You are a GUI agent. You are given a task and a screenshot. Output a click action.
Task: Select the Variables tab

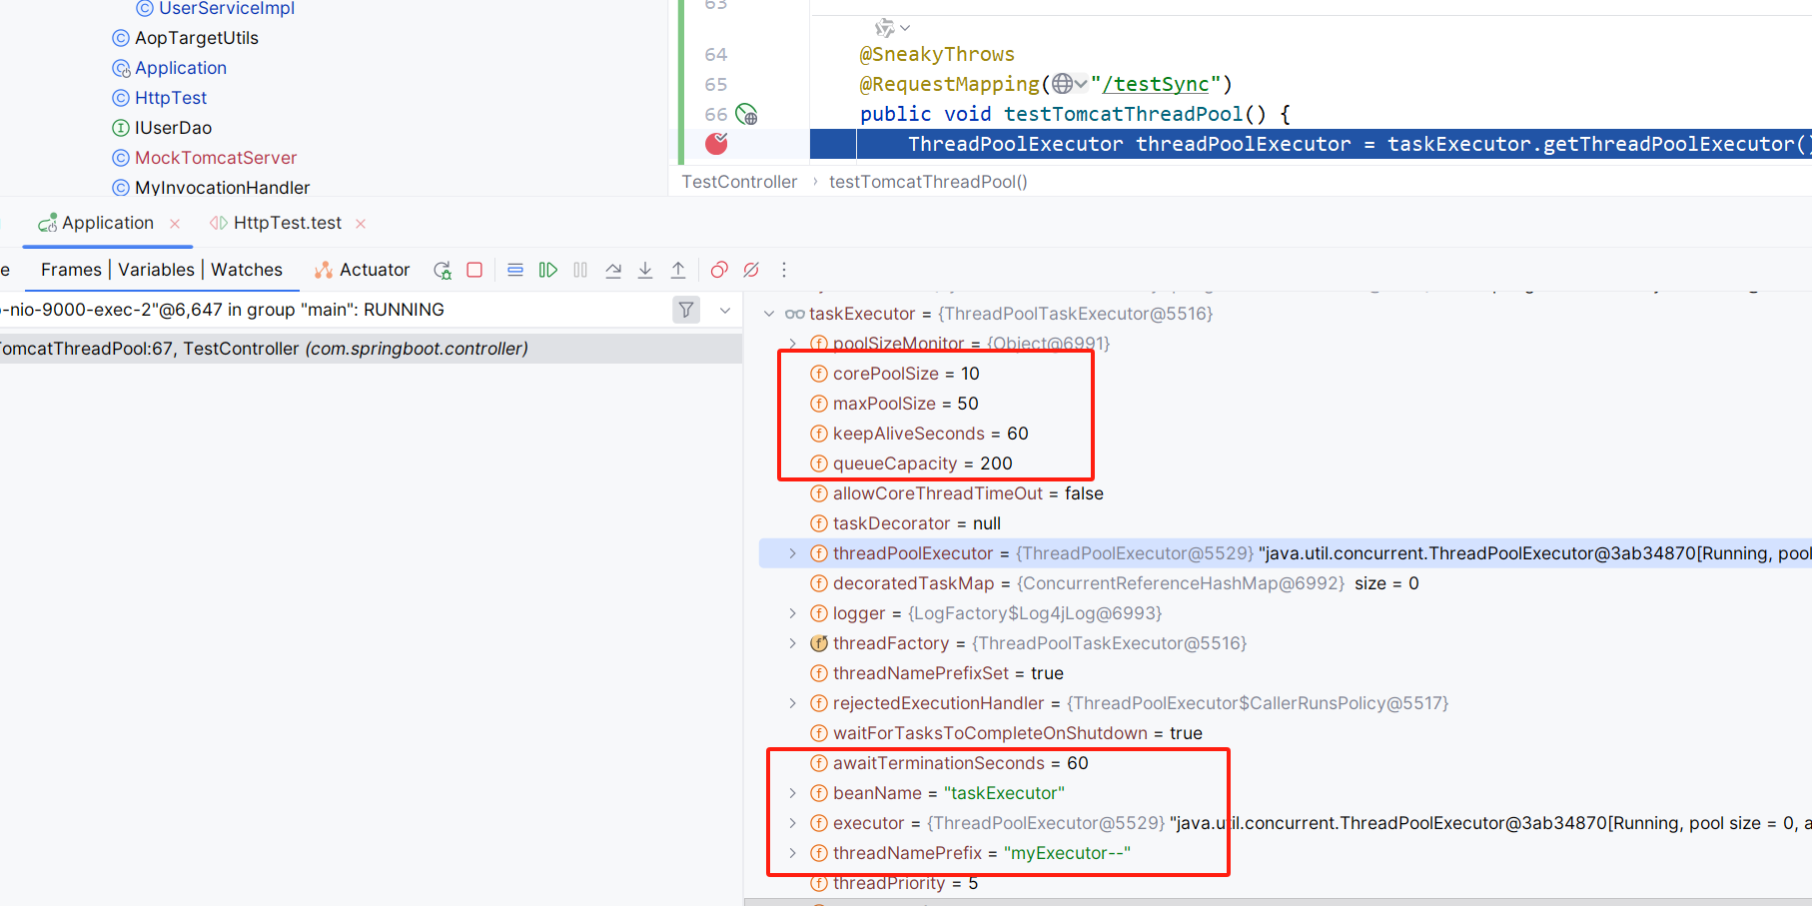(x=156, y=270)
